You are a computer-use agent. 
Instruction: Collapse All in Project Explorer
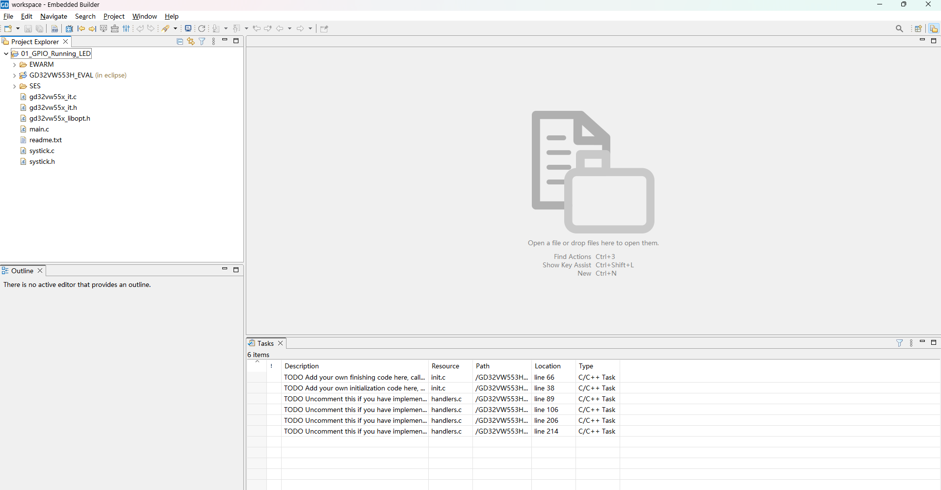(180, 42)
